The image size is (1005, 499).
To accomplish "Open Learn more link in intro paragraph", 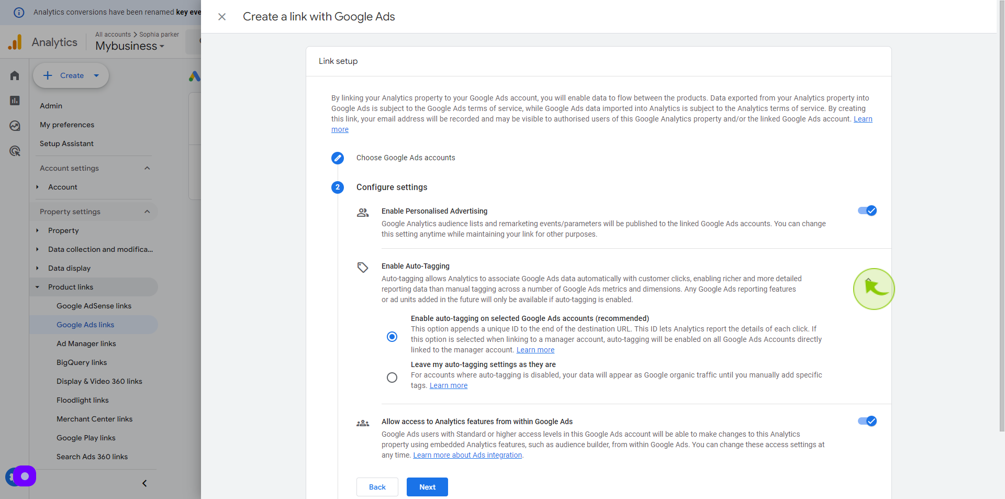I will [x=863, y=119].
